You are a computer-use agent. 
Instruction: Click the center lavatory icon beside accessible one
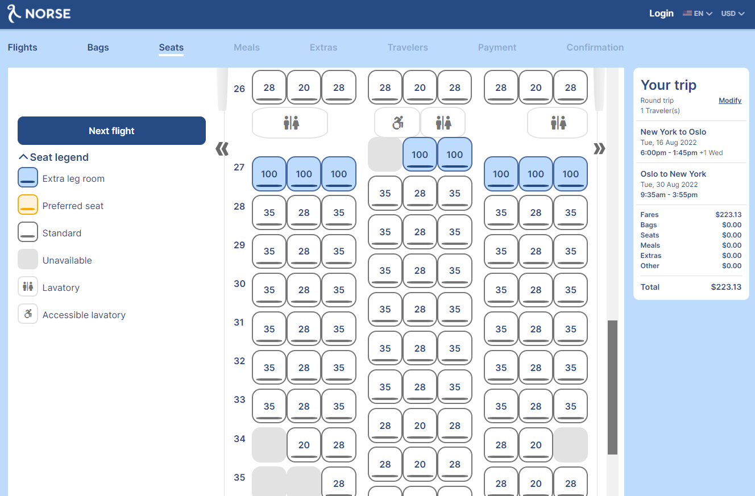443,123
